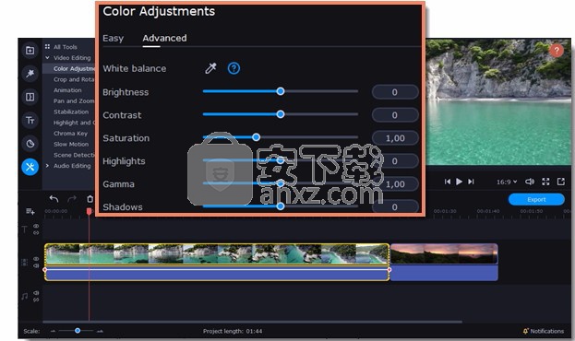Click the video track icon
Screen dimensions: 575x341
(x=24, y=263)
